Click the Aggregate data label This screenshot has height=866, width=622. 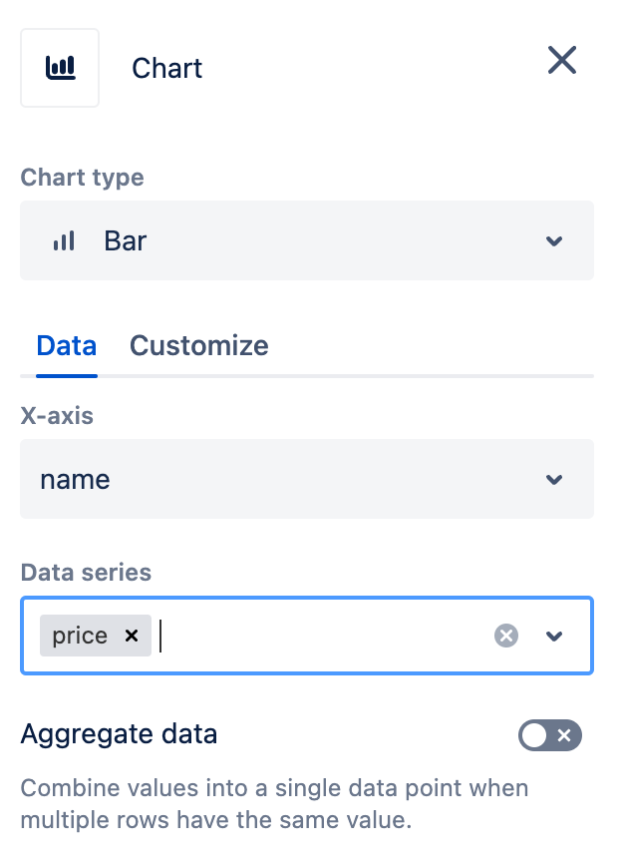click(x=119, y=734)
